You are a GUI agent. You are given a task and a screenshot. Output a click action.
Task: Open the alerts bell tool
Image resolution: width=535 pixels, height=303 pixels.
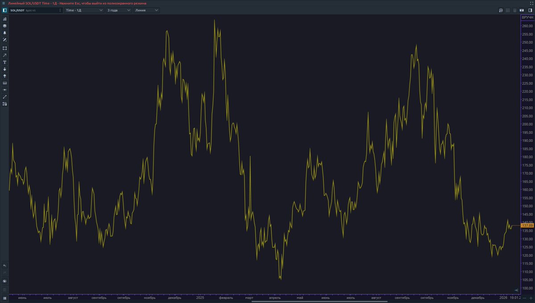(5, 33)
